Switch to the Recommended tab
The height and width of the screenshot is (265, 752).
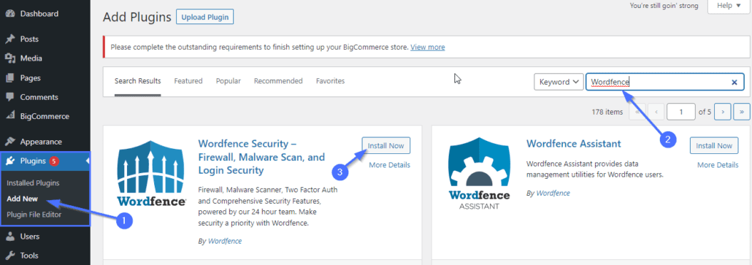point(278,81)
